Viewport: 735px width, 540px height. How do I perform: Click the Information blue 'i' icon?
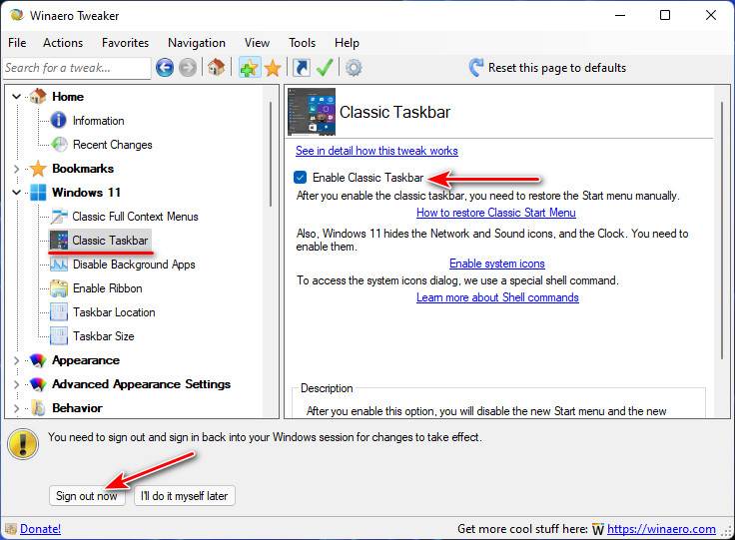click(59, 121)
